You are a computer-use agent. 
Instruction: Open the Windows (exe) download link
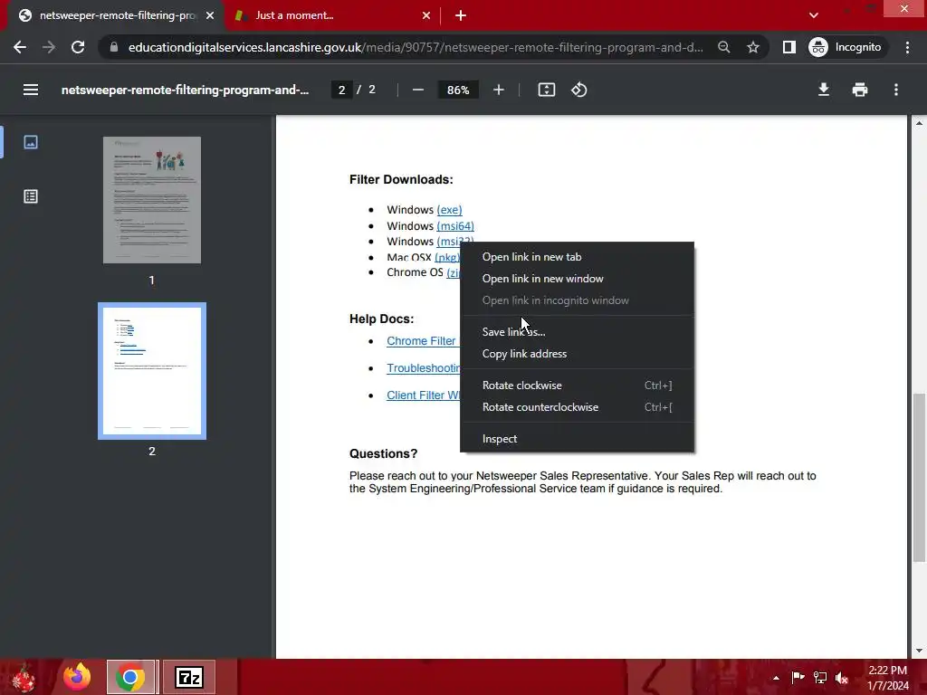tap(449, 210)
